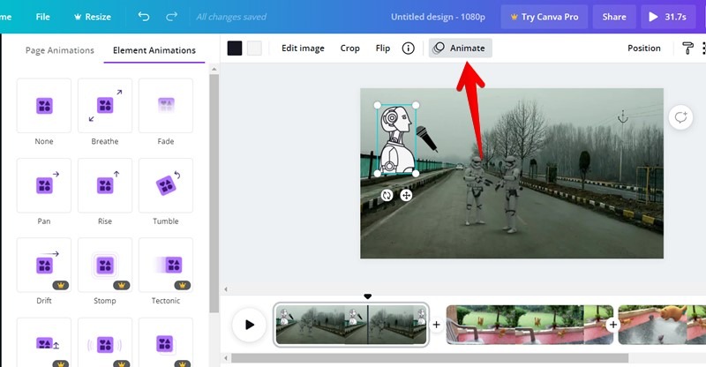This screenshot has width=706, height=367.
Task: Apply the Pan animation
Action: [x=43, y=185]
